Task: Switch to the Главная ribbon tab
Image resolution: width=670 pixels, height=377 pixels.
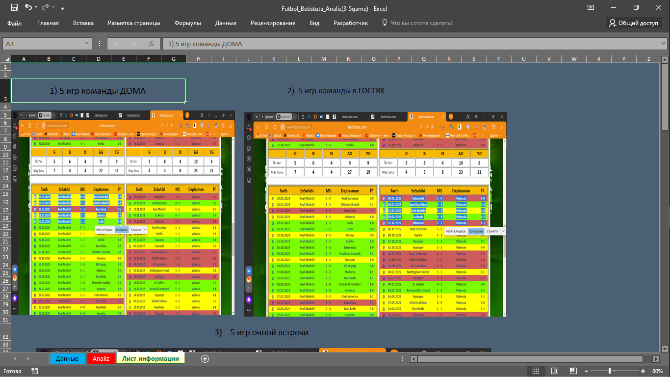Action: tap(48, 23)
